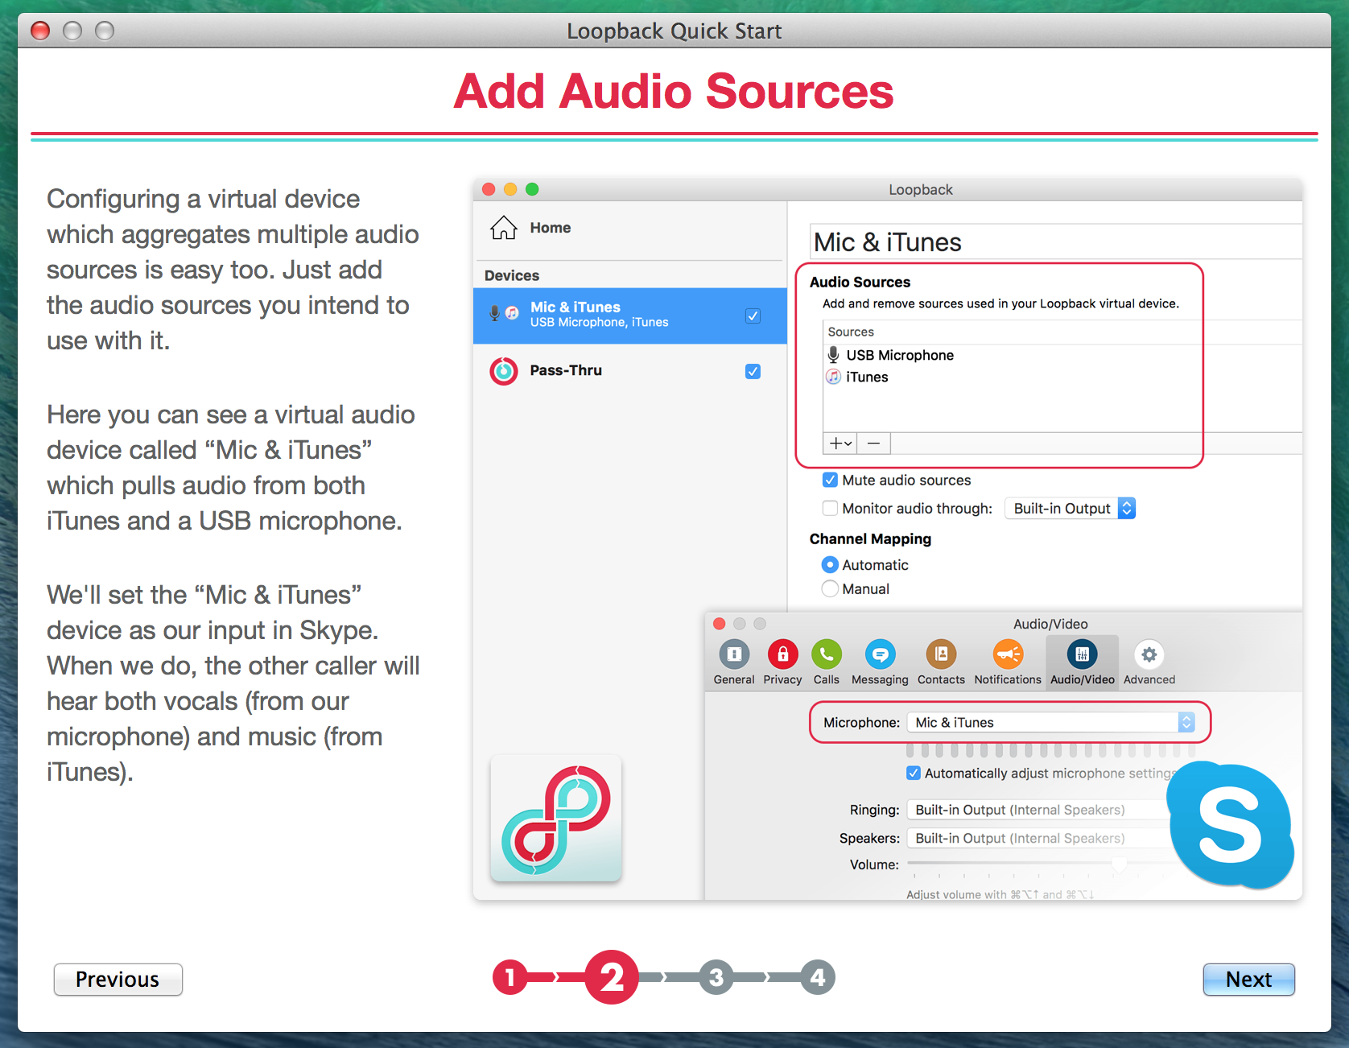The width and height of the screenshot is (1349, 1048).
Task: Jump to step 3 in progress indicator
Action: (x=716, y=977)
